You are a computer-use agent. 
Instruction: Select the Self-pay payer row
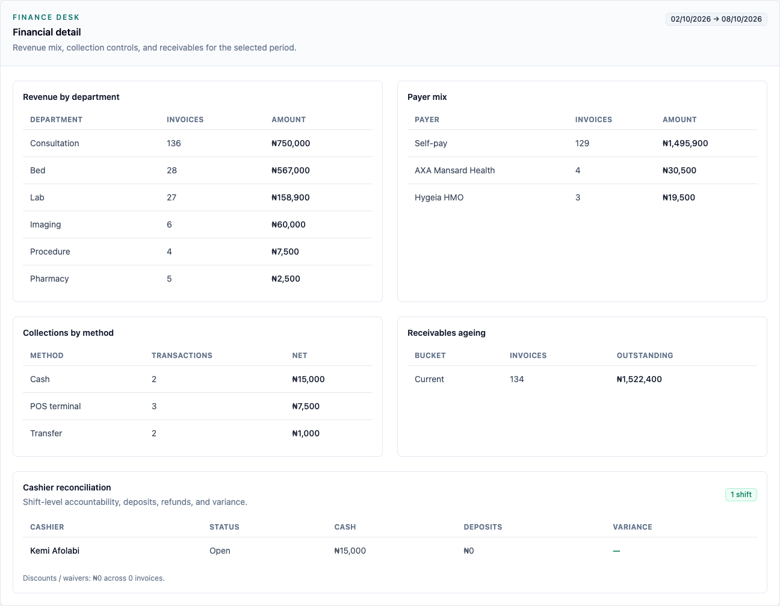(582, 143)
